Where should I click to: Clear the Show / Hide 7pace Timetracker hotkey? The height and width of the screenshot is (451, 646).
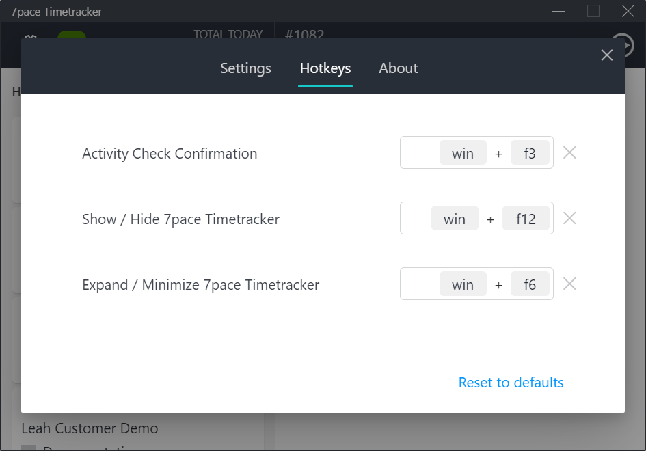point(569,218)
